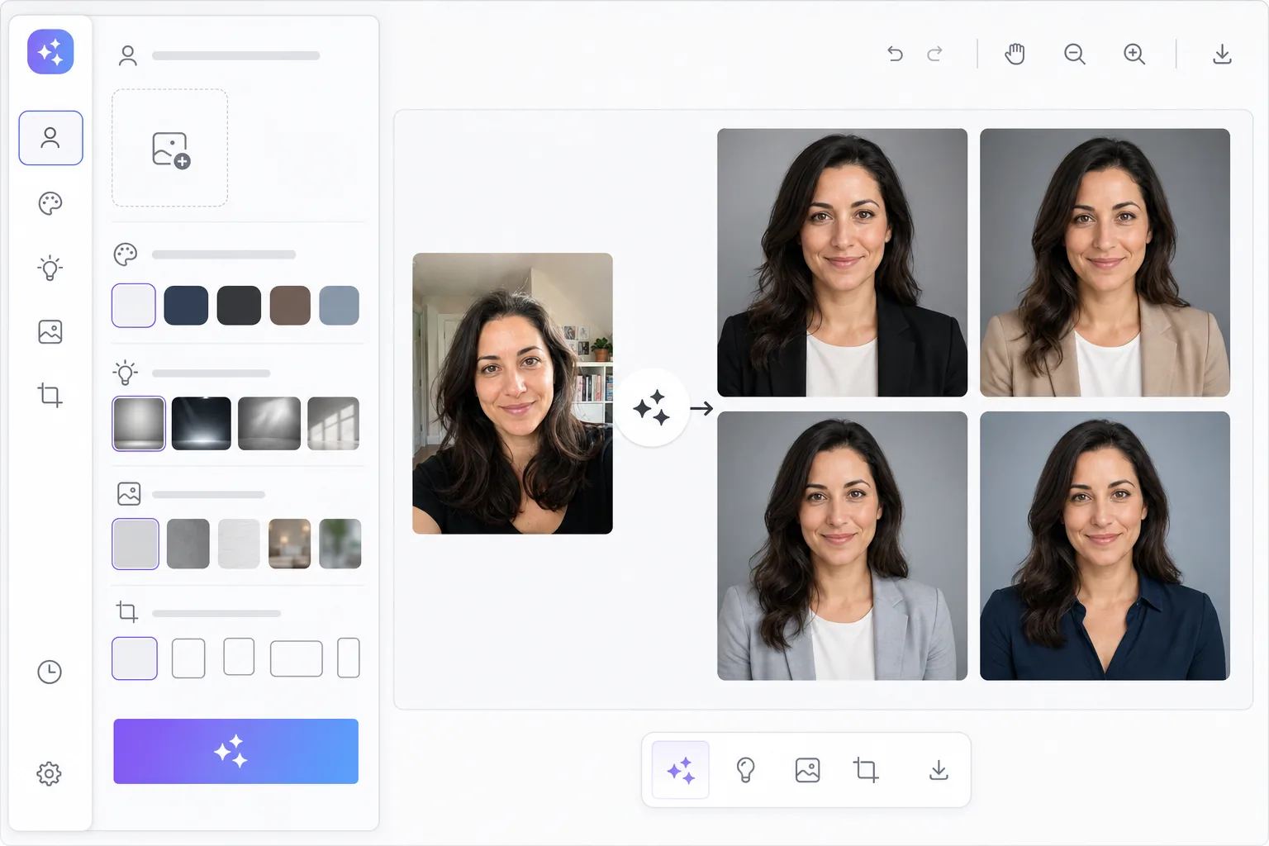Select the portrait person sidebar tab
This screenshot has height=846, width=1269.
[50, 138]
